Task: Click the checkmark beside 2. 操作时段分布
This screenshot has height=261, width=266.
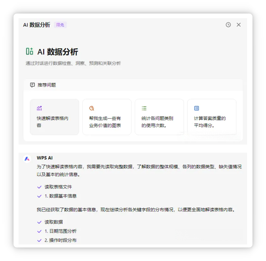Action: 39,240
